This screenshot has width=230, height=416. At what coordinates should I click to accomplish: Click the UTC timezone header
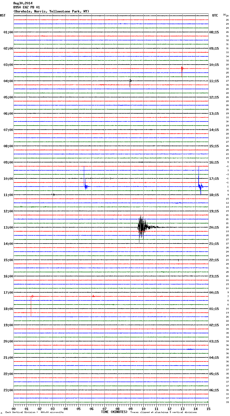coord(215,15)
